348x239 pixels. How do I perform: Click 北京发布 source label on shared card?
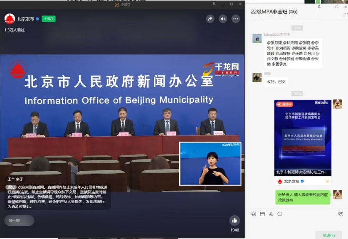(x=291, y=181)
